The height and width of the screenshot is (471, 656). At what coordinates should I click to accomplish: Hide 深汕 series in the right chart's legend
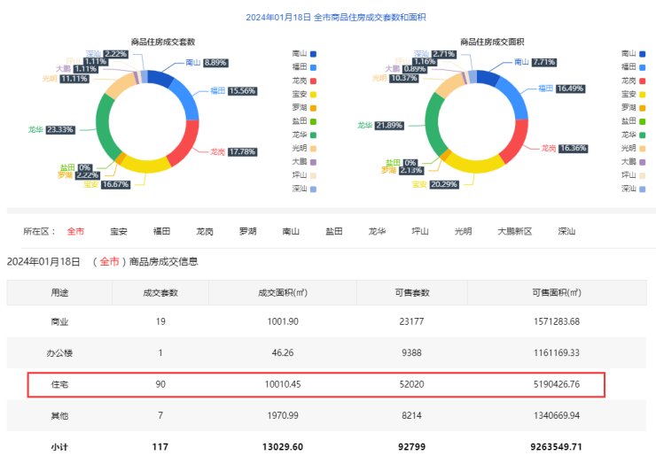tap(634, 189)
